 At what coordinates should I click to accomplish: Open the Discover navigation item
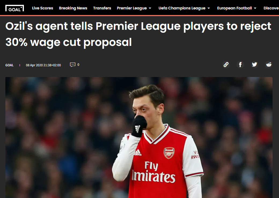271,8
